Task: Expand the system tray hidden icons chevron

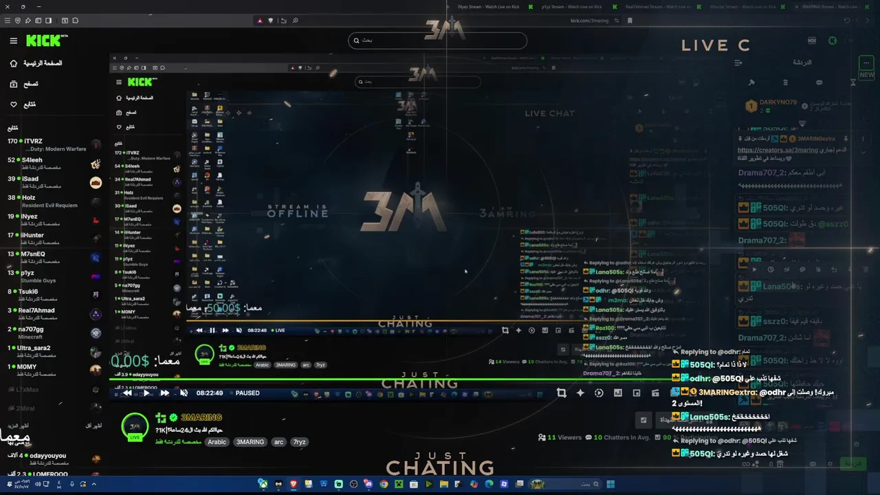Action: click(94, 484)
